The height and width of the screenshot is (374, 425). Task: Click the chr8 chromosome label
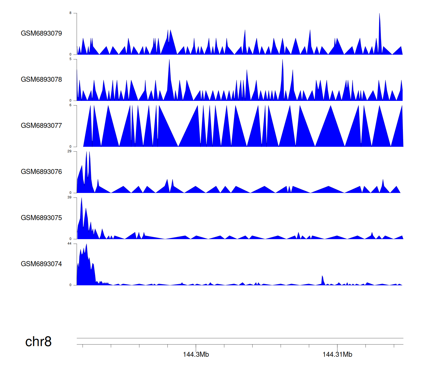pos(38,342)
